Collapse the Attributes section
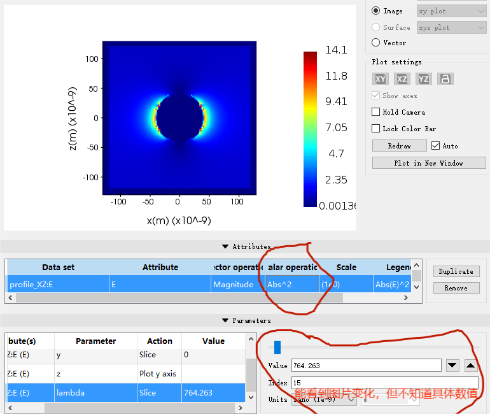490x414 pixels. [225, 246]
